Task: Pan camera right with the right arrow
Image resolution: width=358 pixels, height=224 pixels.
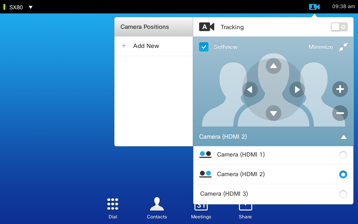Action: 297,90
